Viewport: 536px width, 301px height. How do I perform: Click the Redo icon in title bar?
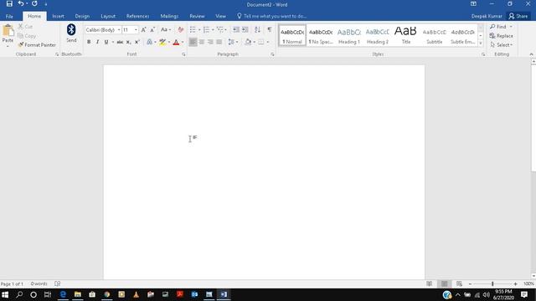(x=34, y=3)
